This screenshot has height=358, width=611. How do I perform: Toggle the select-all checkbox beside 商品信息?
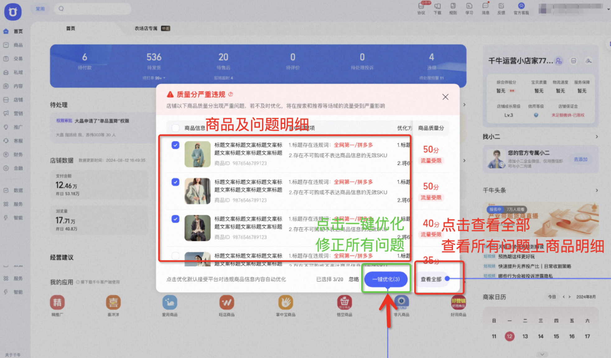click(x=175, y=128)
